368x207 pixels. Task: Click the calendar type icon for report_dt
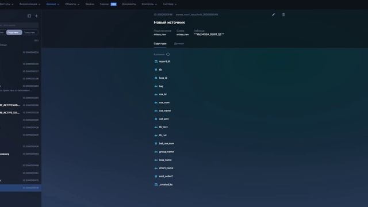point(156,62)
